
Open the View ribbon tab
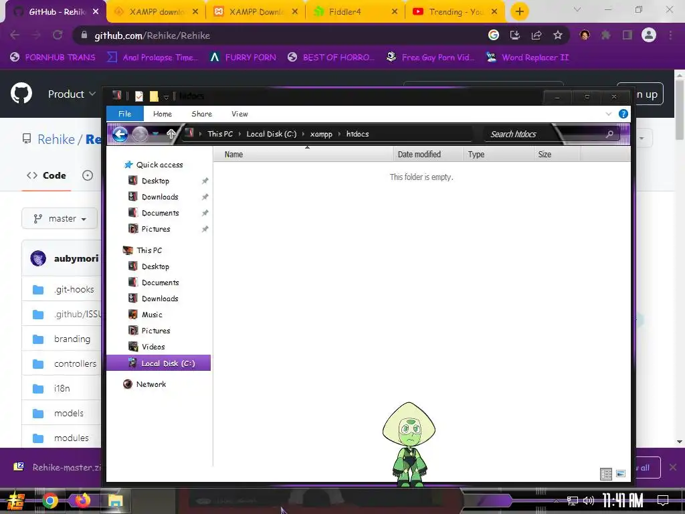click(239, 114)
